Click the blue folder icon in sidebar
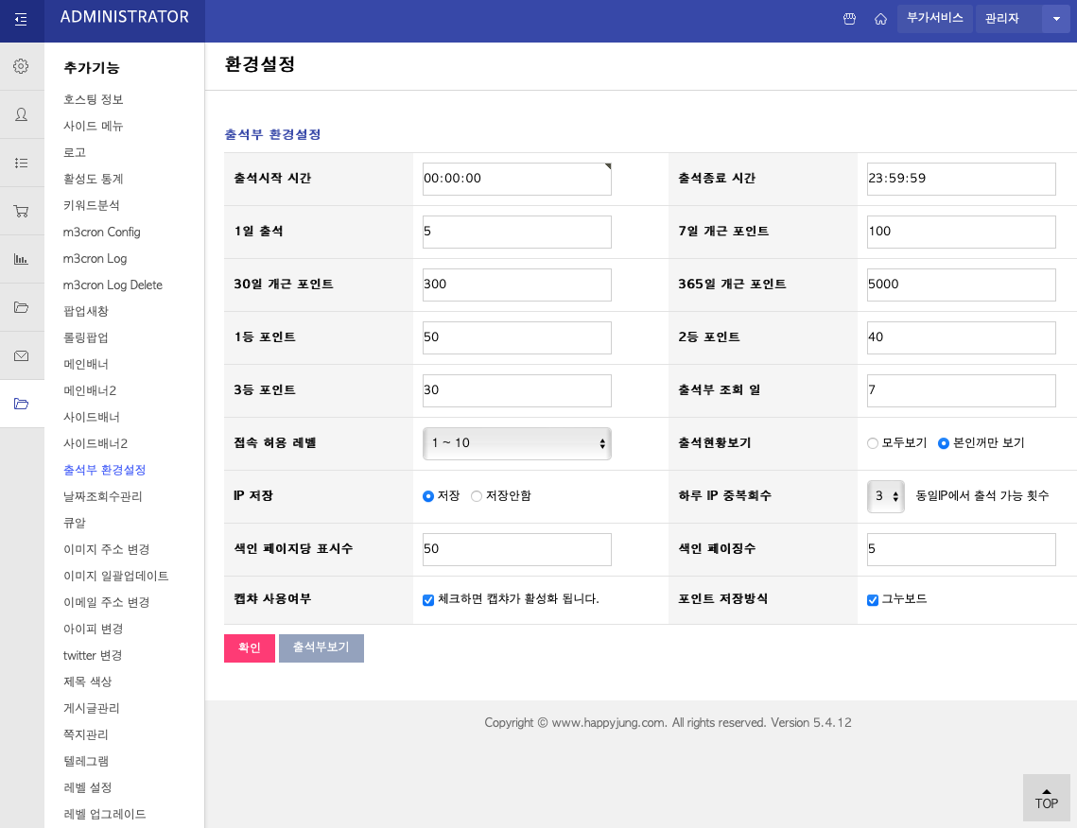 (x=21, y=404)
